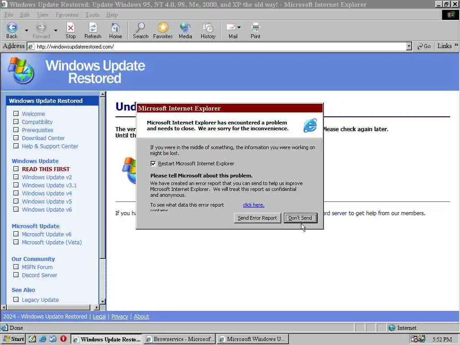Open the MSFN Forum sidebar link

click(37, 267)
